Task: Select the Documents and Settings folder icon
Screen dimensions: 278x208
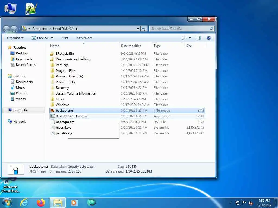Action: (52, 59)
